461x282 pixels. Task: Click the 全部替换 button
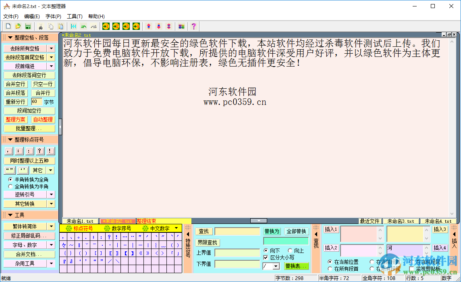(297, 231)
